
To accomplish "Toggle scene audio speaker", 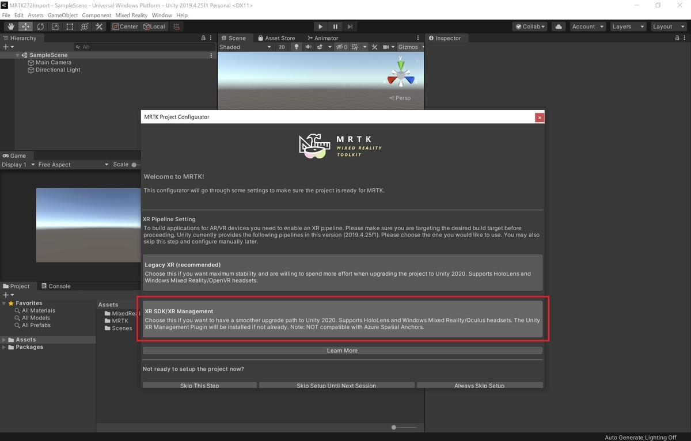I will point(309,47).
